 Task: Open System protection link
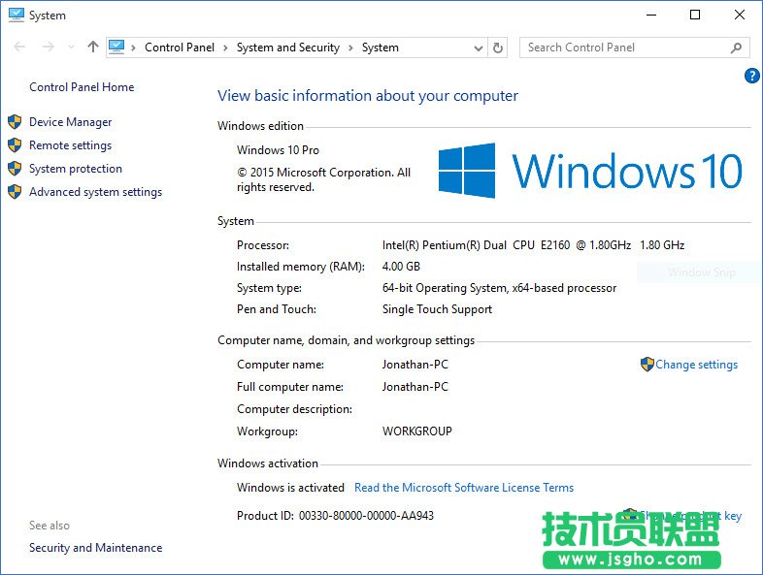pyautogui.click(x=76, y=169)
